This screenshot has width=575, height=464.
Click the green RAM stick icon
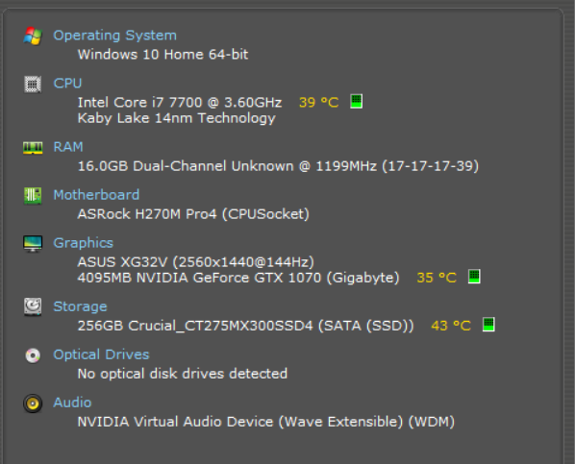pos(33,148)
